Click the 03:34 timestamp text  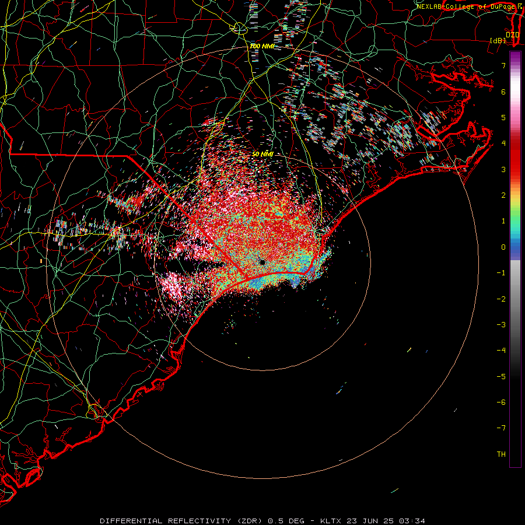(x=411, y=521)
